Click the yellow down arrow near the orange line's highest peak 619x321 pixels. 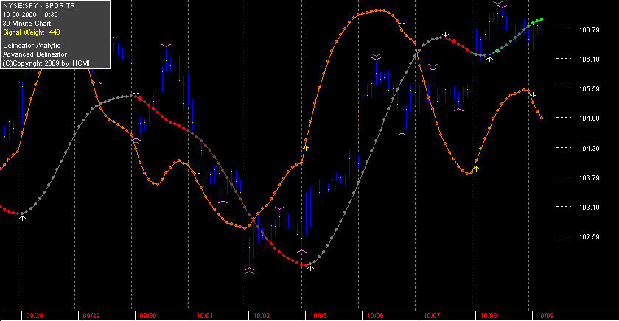(402, 23)
